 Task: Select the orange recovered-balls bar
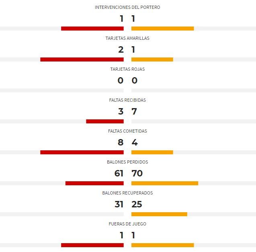[x=159, y=214]
